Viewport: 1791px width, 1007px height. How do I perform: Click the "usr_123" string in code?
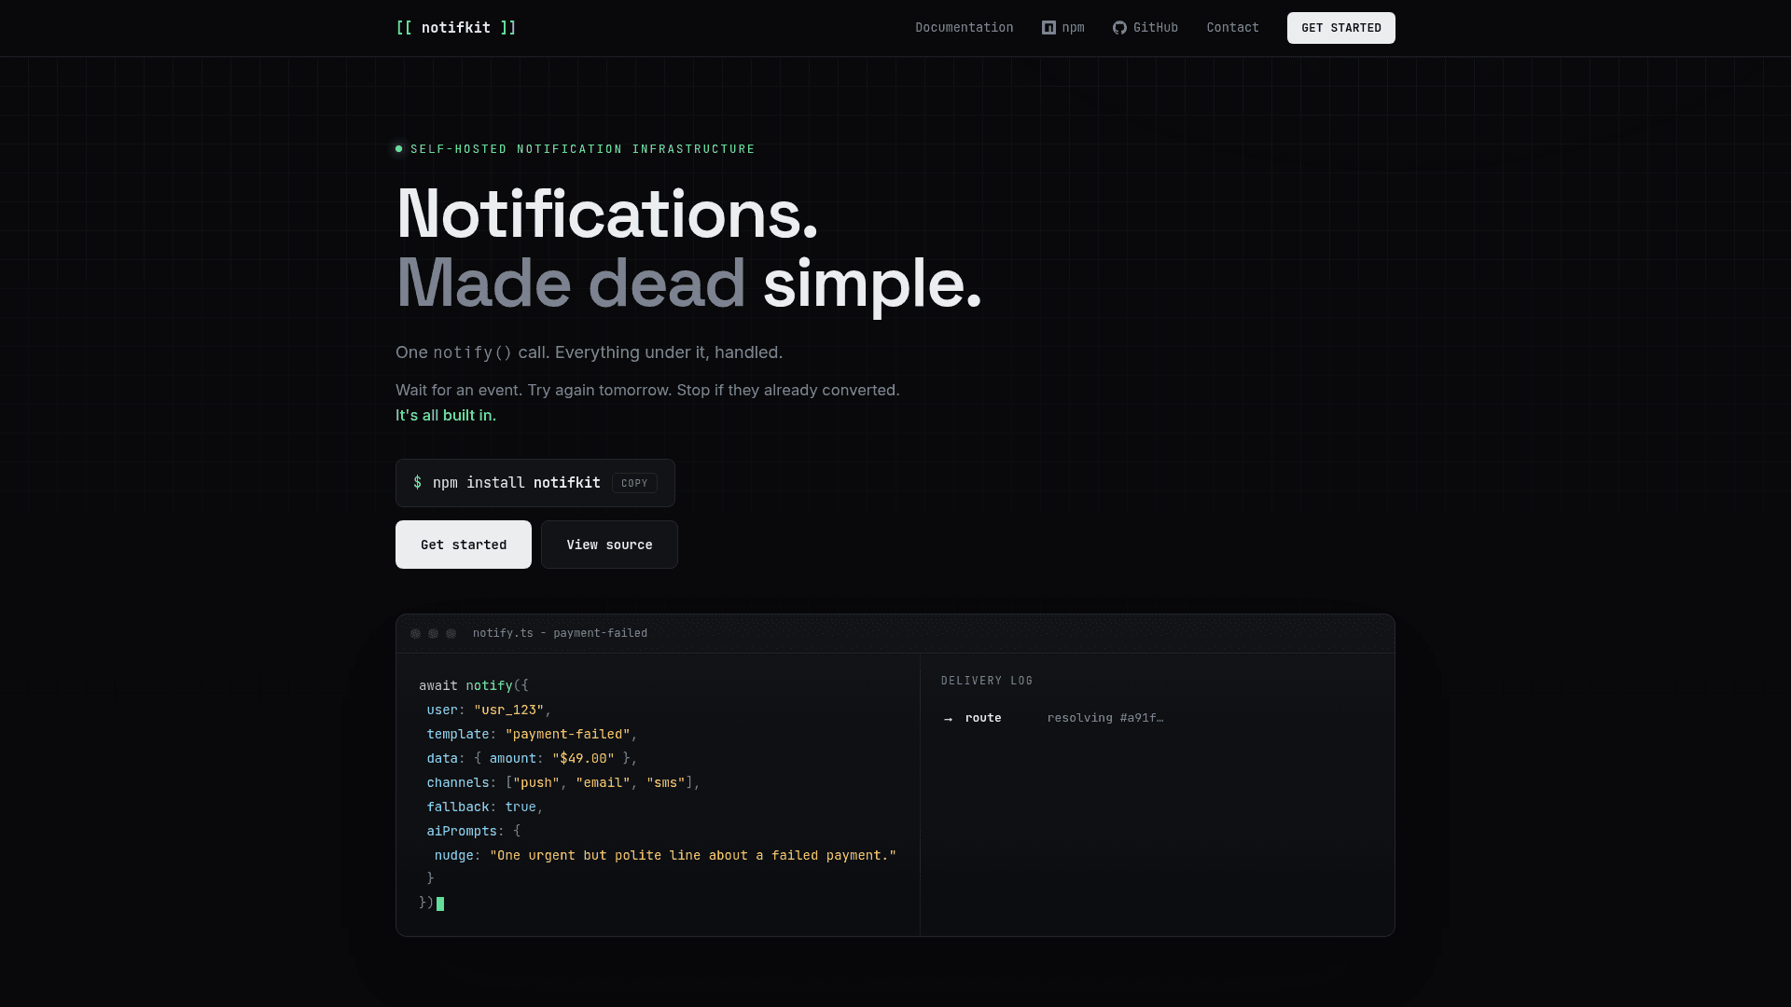coord(509,710)
